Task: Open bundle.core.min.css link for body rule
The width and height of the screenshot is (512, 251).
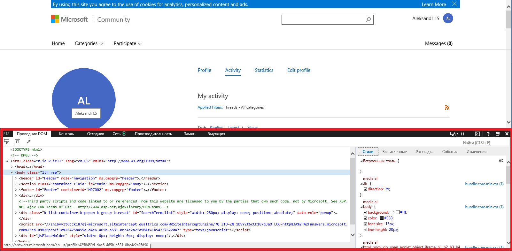Action: tap(484, 207)
